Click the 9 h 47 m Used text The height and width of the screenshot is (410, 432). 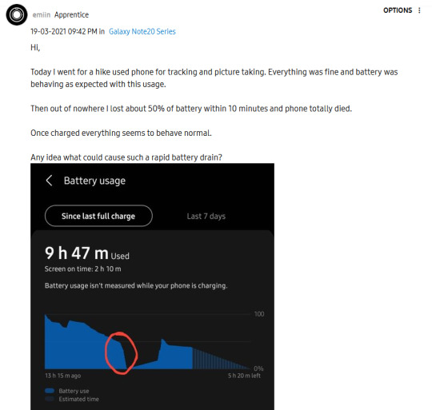[x=87, y=253]
